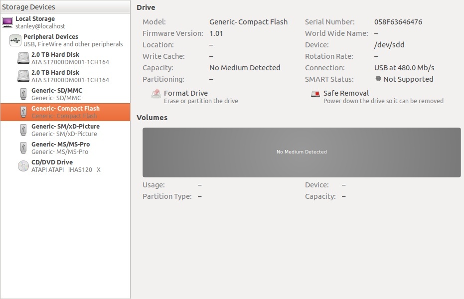Click the Storage Devices sidebar header
The image size is (464, 299).
click(28, 7)
